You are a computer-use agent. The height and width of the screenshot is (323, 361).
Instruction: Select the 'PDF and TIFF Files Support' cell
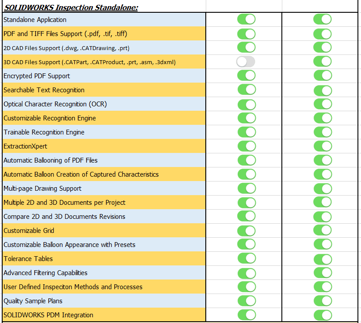[104, 33]
